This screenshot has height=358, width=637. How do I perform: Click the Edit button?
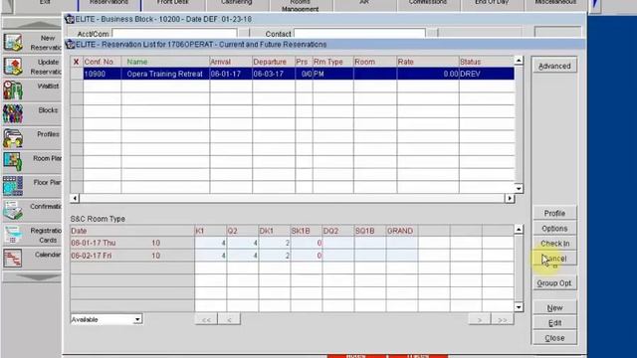pos(554,323)
